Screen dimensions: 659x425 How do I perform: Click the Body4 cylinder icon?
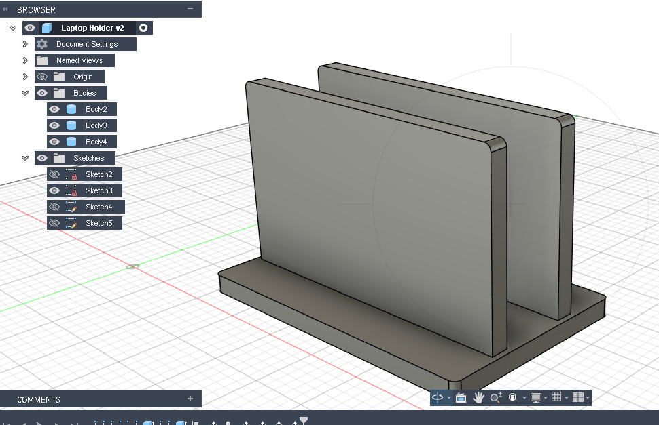(71, 142)
